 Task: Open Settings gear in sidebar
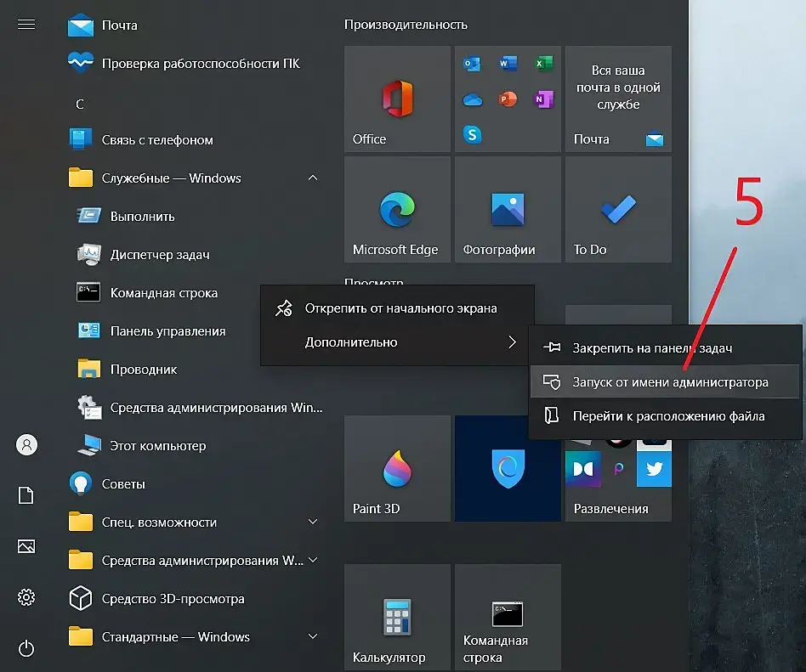tap(26, 597)
